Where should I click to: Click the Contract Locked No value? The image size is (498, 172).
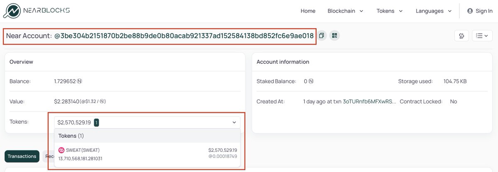(453, 101)
